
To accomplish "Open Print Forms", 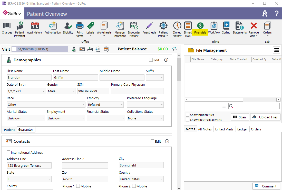I will pyautogui.click(x=80, y=29).
